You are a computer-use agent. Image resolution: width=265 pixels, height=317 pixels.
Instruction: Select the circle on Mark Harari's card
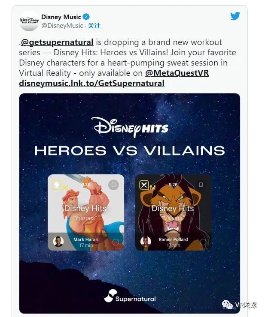coord(116,242)
